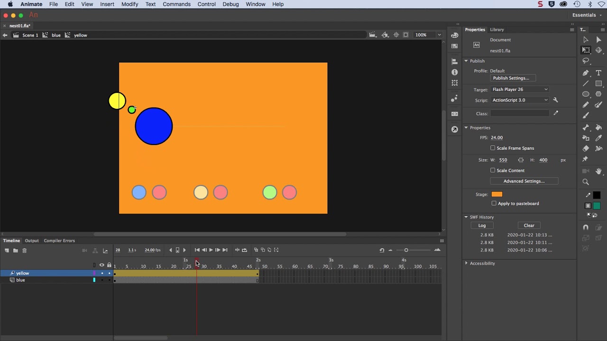Select the Hand tool
Viewport: 607px width, 341px height.
click(x=598, y=171)
